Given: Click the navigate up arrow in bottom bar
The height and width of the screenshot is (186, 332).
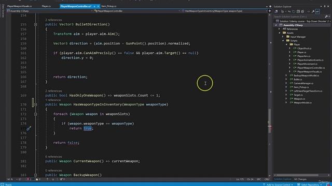Looking at the screenshot, I should (47, 179).
